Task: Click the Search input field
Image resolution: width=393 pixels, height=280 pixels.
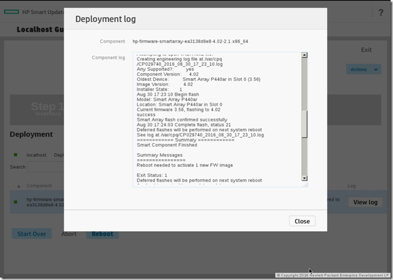Action: click(46, 167)
